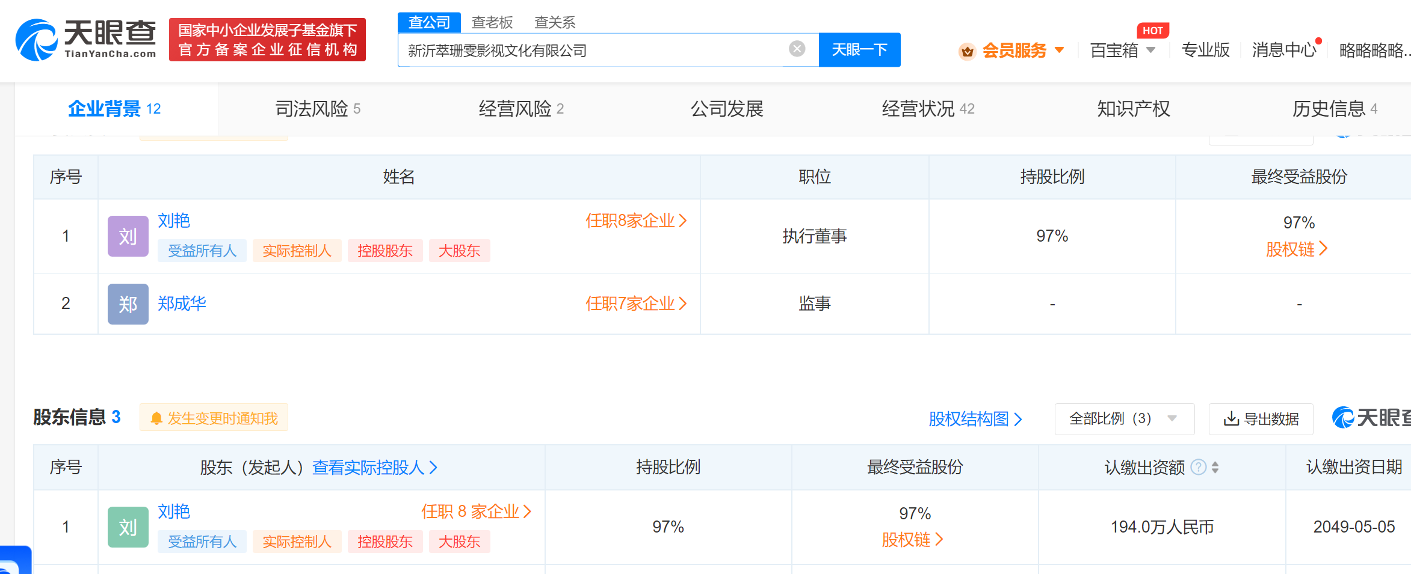The image size is (1411, 574).
Task: Click 控股股东 tag in shareholder table
Action: point(385,542)
